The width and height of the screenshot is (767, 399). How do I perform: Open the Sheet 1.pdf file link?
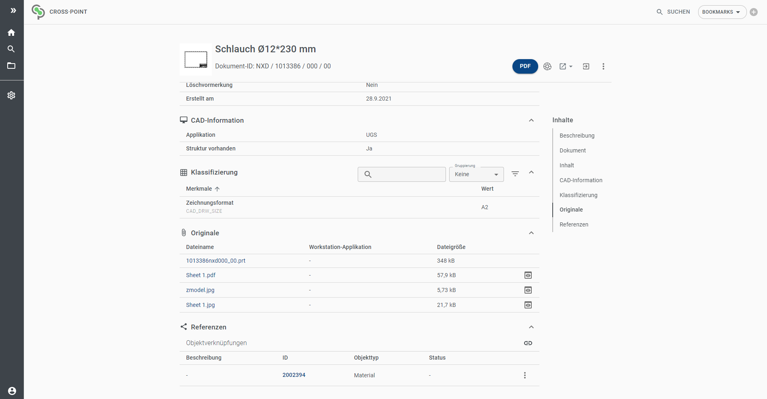point(201,275)
